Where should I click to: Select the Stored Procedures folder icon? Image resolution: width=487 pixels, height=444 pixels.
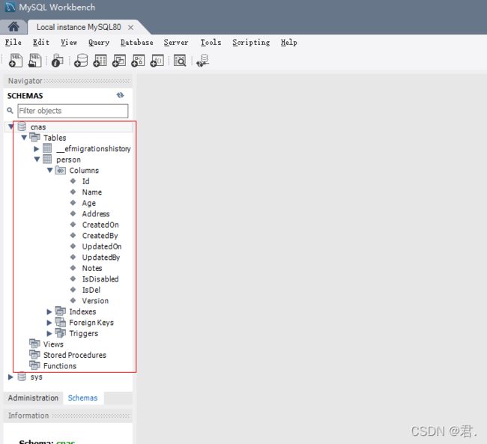[x=34, y=355]
